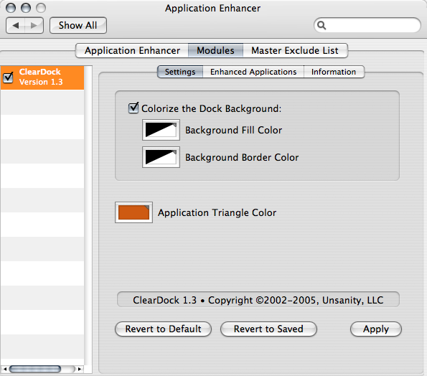Click Revert to Saved
This screenshot has width=427, height=376.
268,329
